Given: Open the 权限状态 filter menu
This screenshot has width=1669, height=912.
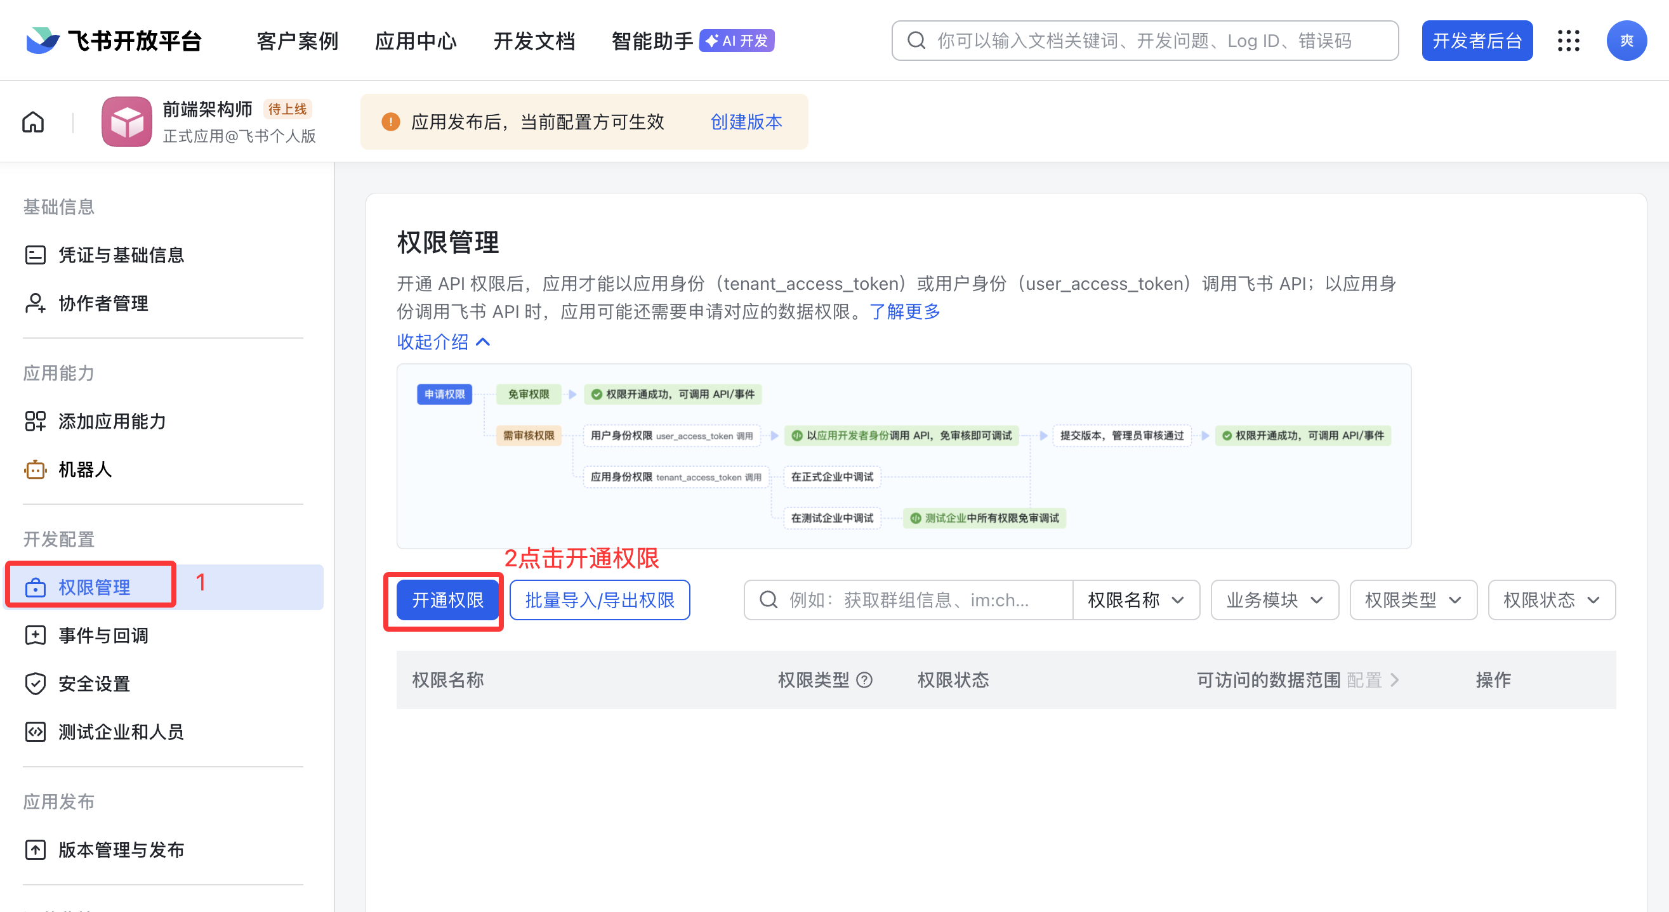Looking at the screenshot, I should pos(1551,600).
